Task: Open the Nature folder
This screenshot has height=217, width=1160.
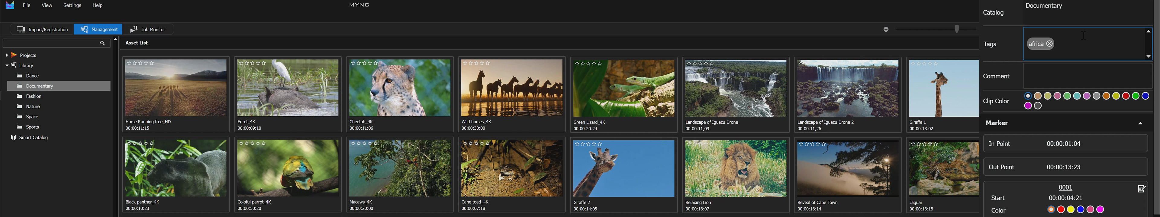Action: click(x=32, y=106)
